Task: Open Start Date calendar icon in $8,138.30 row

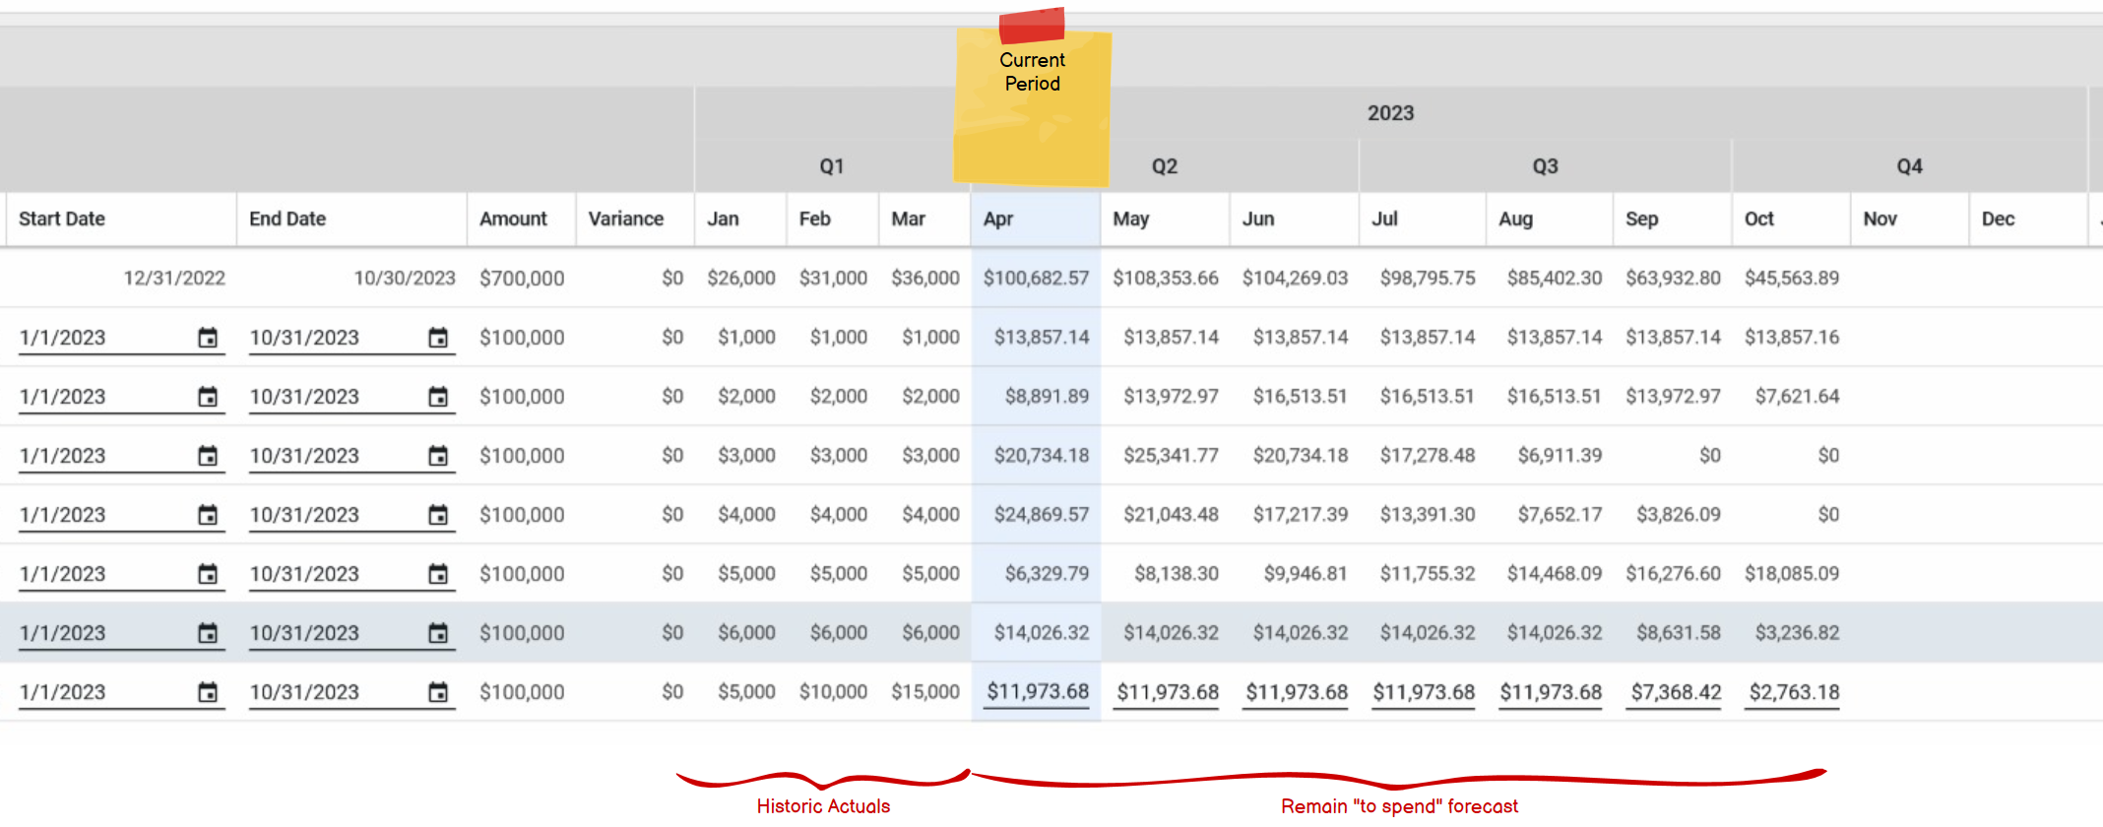Action: point(207,574)
